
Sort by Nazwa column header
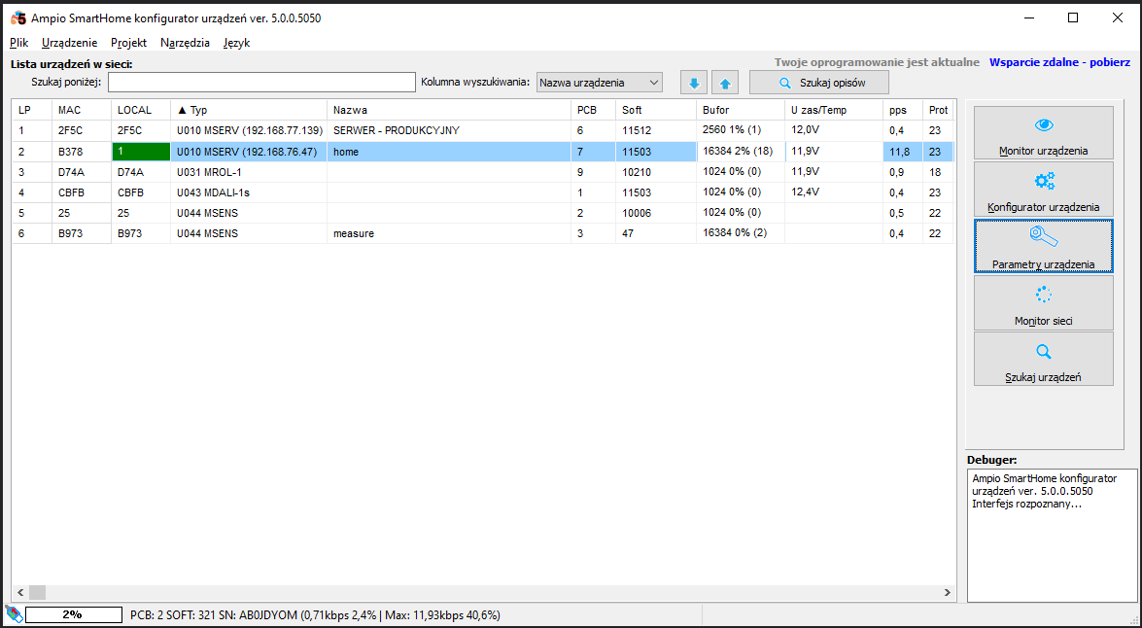449,110
